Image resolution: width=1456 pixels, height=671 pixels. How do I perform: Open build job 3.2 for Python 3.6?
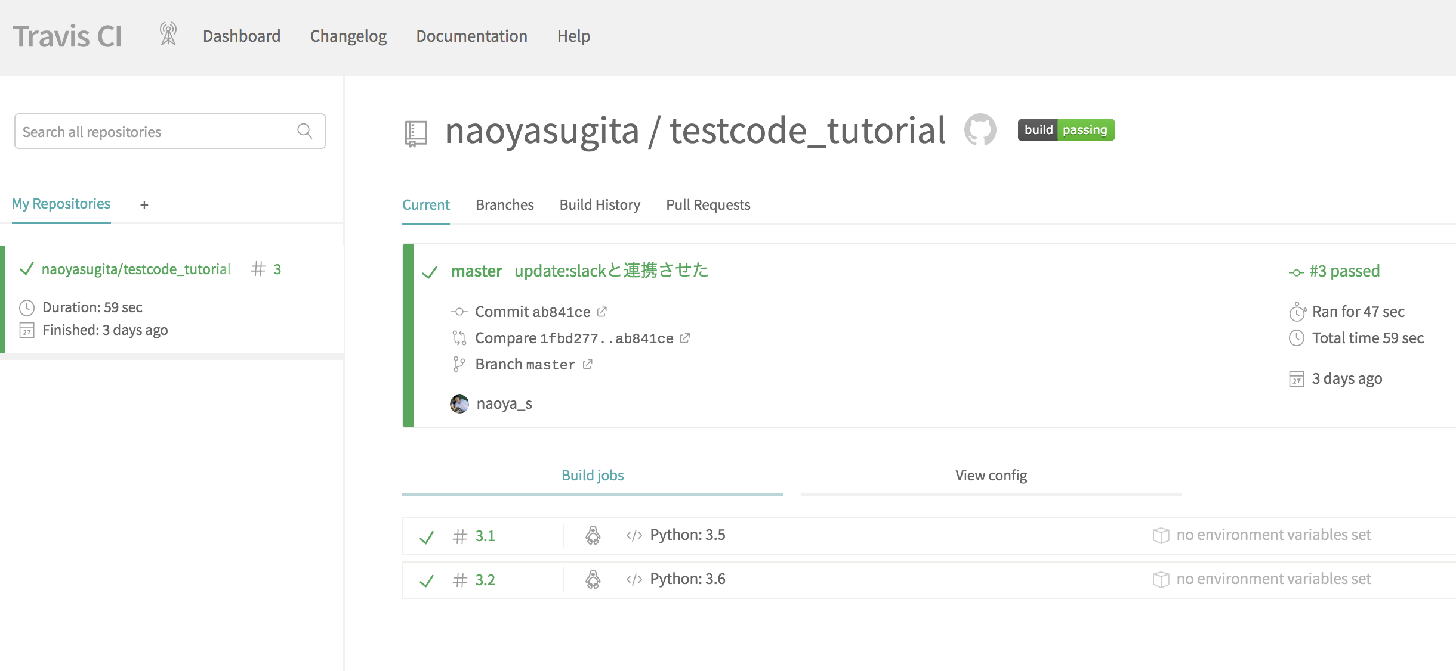[x=485, y=580]
